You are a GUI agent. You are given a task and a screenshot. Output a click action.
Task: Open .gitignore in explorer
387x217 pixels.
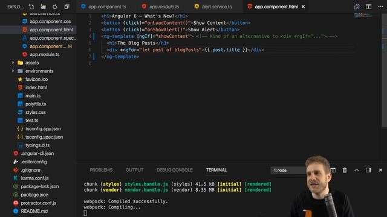pyautogui.click(x=30, y=170)
